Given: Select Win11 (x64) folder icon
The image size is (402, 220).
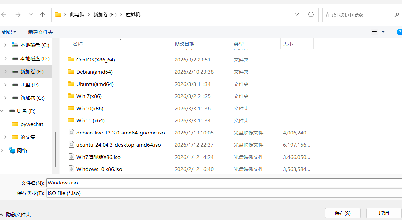Looking at the screenshot, I should [x=71, y=120].
